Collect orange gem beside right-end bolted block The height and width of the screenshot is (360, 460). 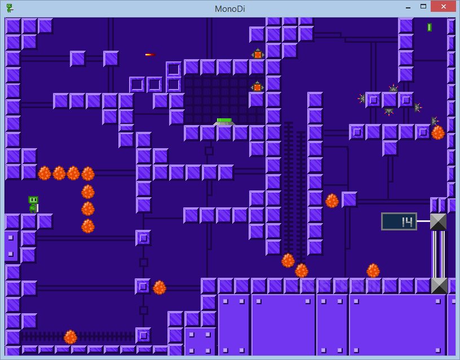pyautogui.click(x=438, y=132)
